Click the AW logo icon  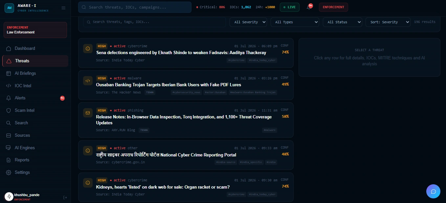click(x=9, y=8)
